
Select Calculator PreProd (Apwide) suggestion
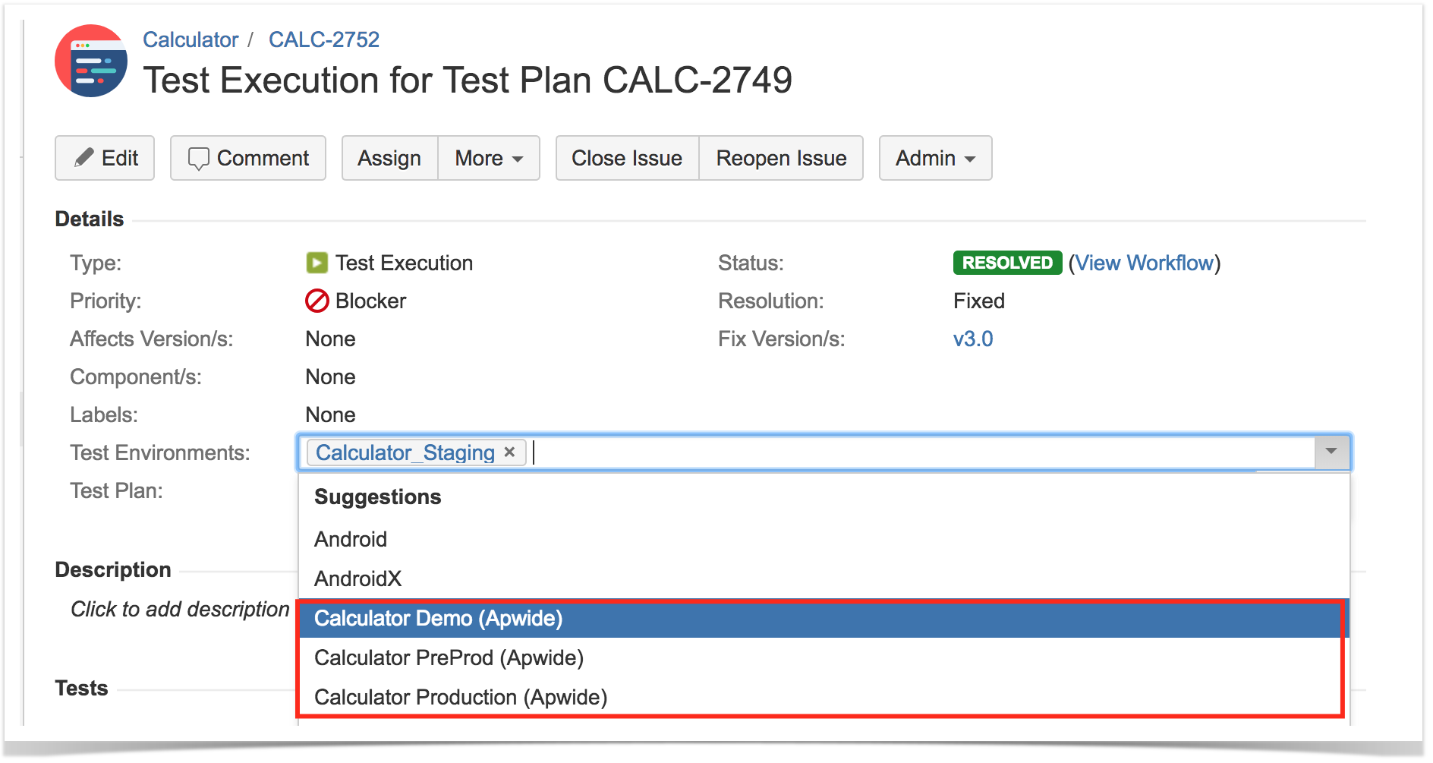(x=824, y=657)
